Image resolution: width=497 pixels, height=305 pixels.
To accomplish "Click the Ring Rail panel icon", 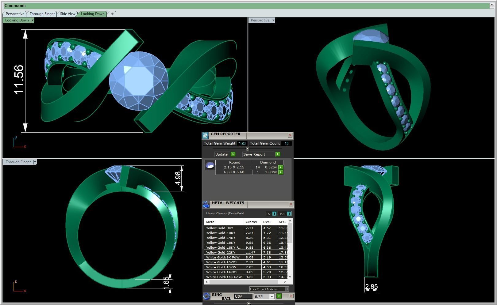I will [x=206, y=296].
